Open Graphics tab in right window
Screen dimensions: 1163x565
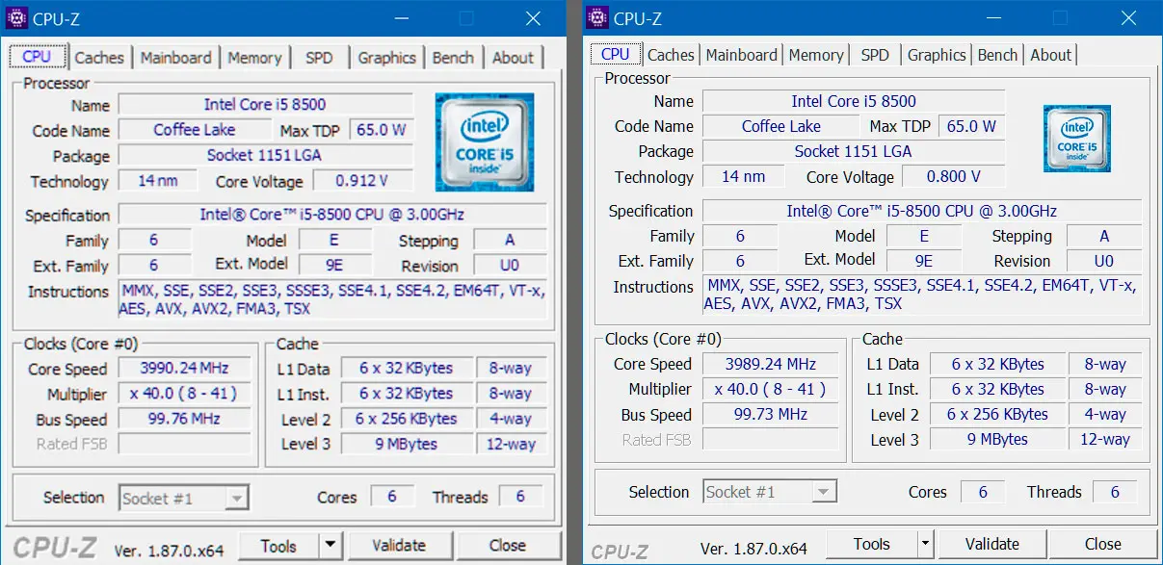937,55
